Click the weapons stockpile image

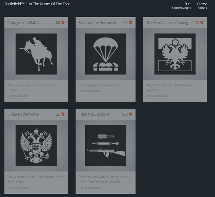click(x=106, y=146)
